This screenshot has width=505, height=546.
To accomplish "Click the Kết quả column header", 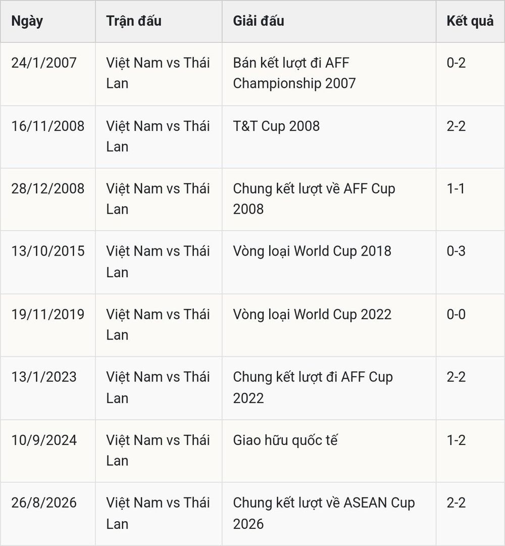I will click(470, 21).
